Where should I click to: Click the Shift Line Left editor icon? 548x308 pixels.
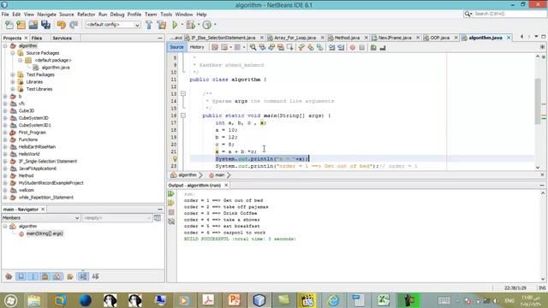tap(331, 48)
